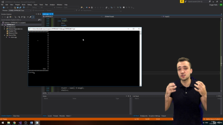
Task: Click Add to Source Control in status bar
Action: point(213,119)
